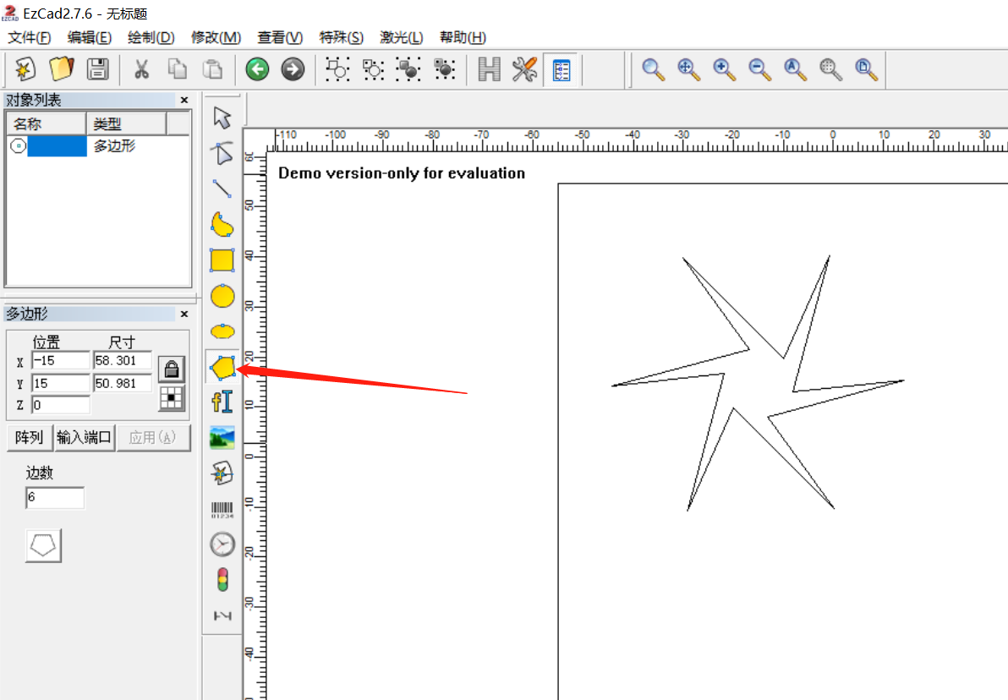Choose the Text tool icon
The image size is (1008, 700).
[222, 402]
